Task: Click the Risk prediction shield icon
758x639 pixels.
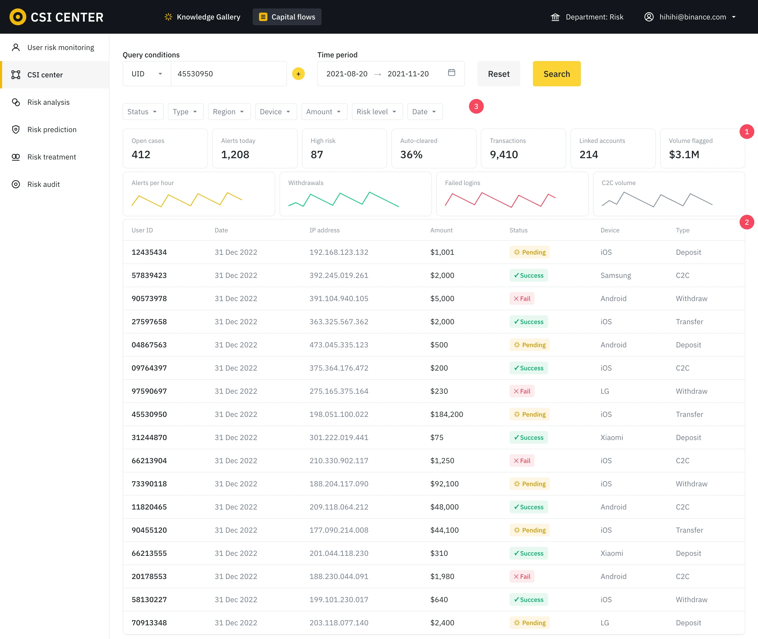Action: 16,129
